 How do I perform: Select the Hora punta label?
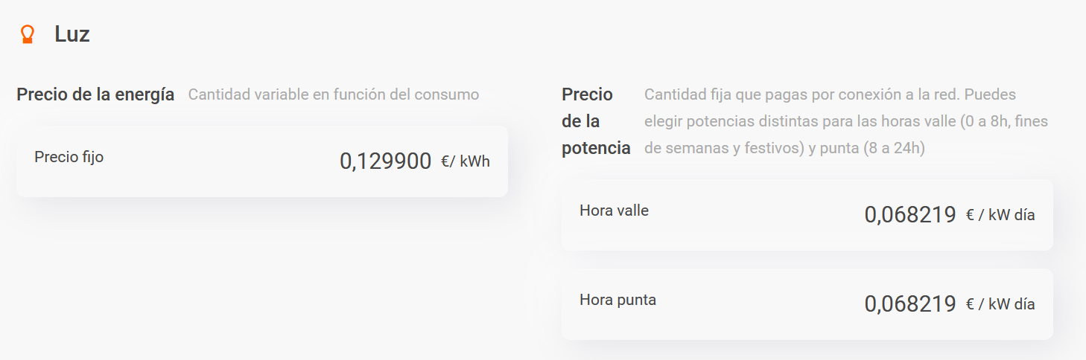617,300
